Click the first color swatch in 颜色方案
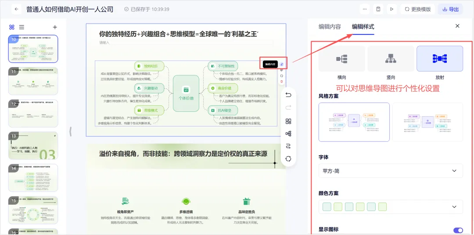 tap(327, 207)
